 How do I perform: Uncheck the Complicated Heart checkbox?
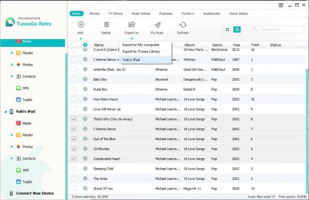point(74,159)
